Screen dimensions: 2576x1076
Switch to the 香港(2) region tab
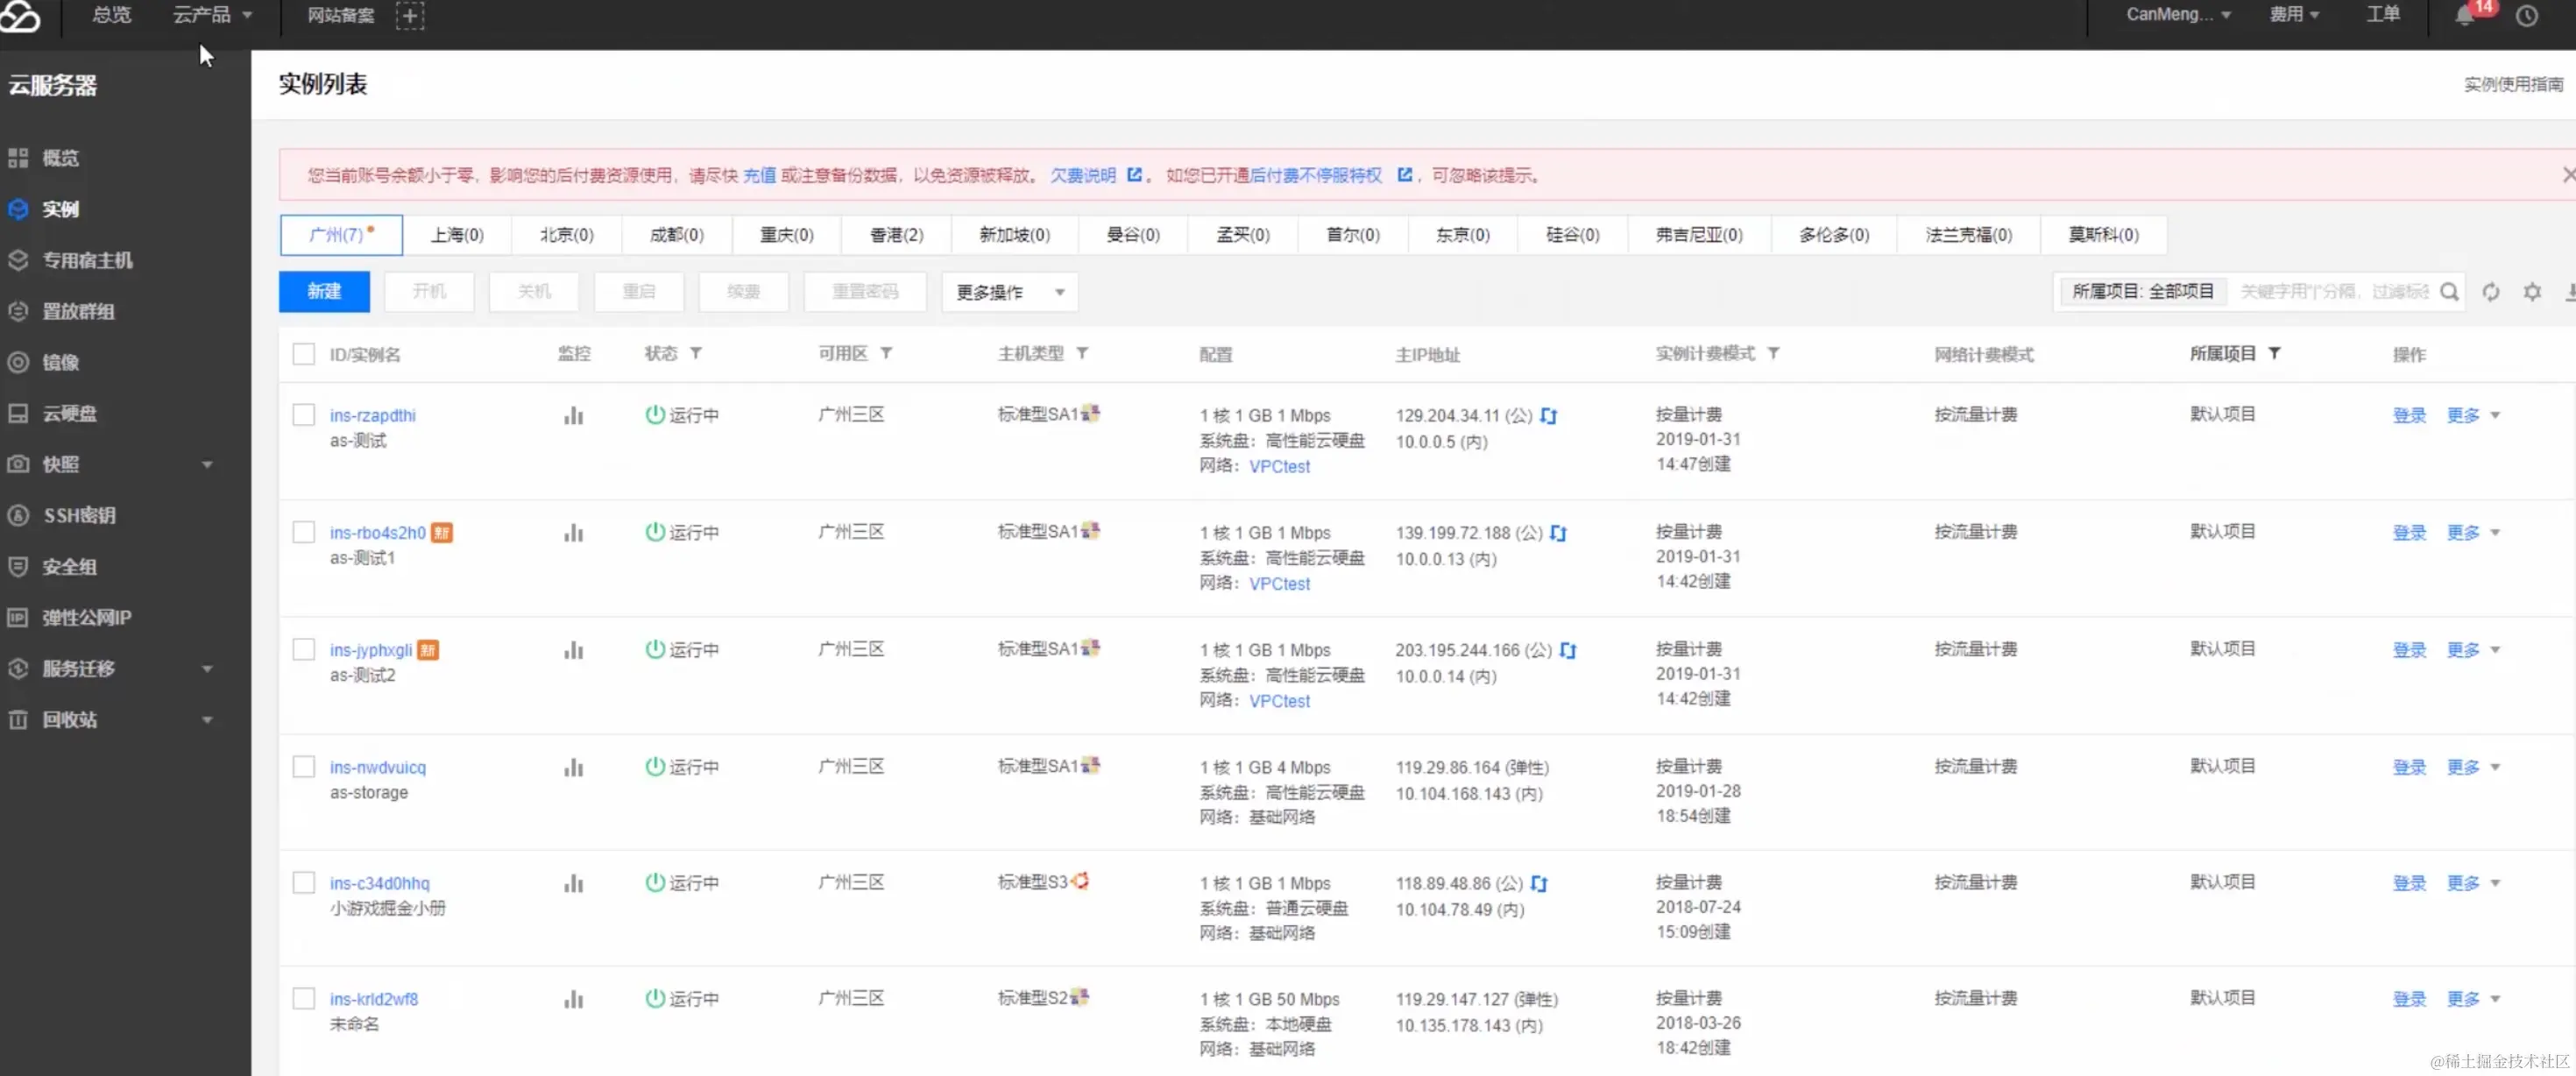coord(896,235)
